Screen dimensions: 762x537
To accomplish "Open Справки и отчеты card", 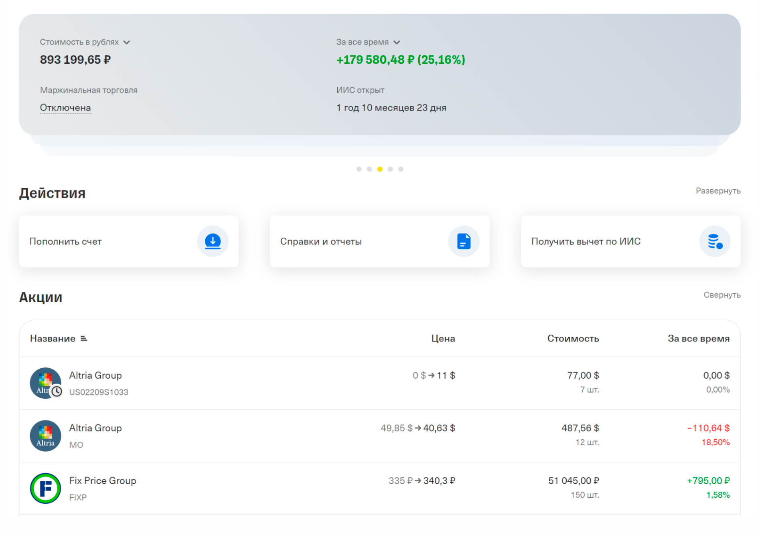I will coord(380,242).
